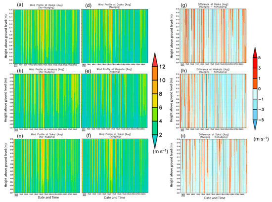Open panel (g) Osaka difference plot
This screenshot has height=202, width=272.
[x=213, y=36]
